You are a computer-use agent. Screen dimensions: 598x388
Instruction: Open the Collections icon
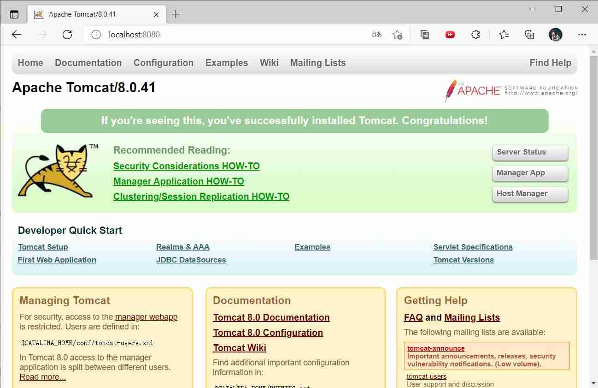tap(529, 35)
